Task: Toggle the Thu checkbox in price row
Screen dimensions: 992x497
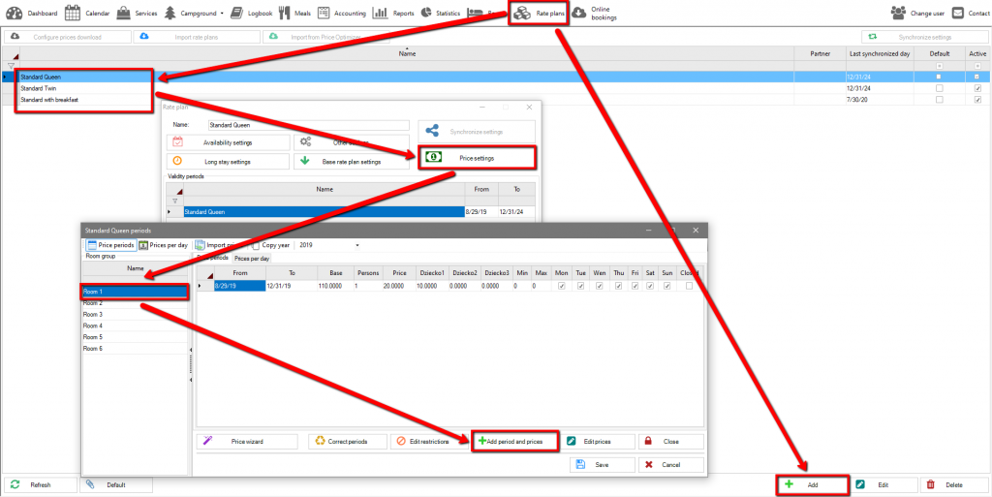Action: coord(618,286)
